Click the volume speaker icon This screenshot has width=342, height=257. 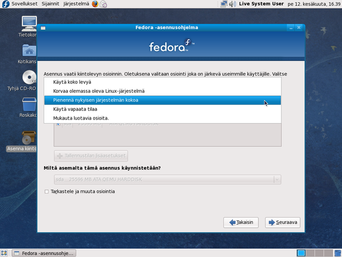[x=232, y=4]
